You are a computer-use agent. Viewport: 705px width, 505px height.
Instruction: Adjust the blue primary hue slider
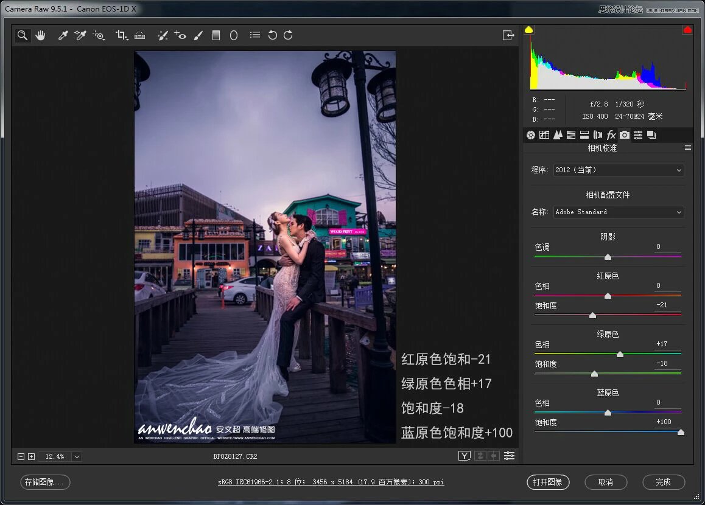tap(608, 413)
